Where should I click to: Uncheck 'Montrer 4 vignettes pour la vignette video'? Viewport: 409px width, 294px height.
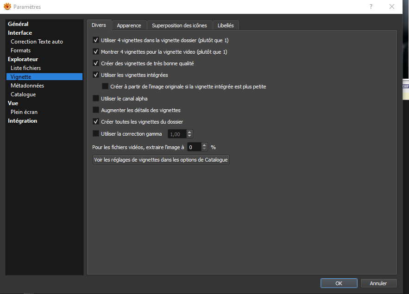[96, 51]
